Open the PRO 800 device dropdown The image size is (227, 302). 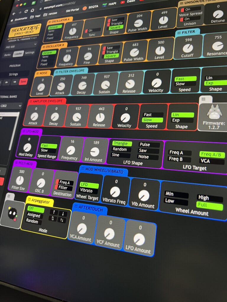pyautogui.click(x=20, y=46)
